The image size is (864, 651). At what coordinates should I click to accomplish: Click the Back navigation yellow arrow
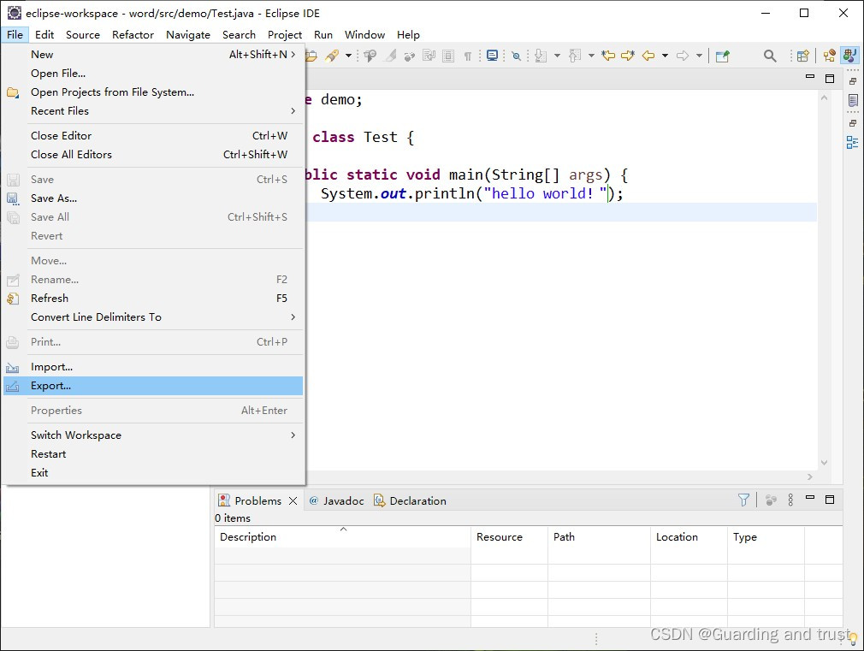pyautogui.click(x=648, y=56)
